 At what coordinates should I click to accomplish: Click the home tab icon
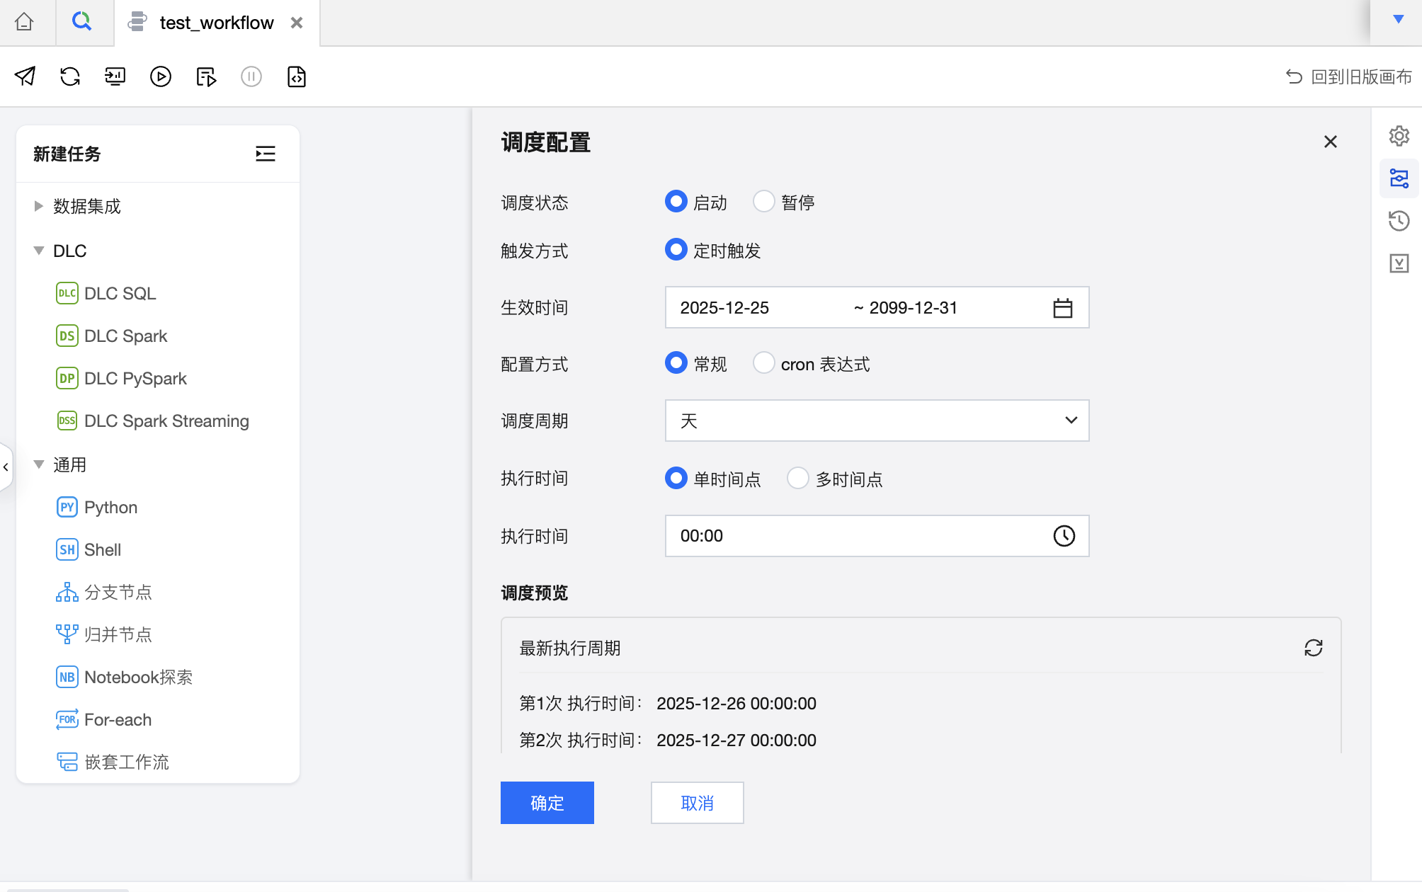[24, 23]
